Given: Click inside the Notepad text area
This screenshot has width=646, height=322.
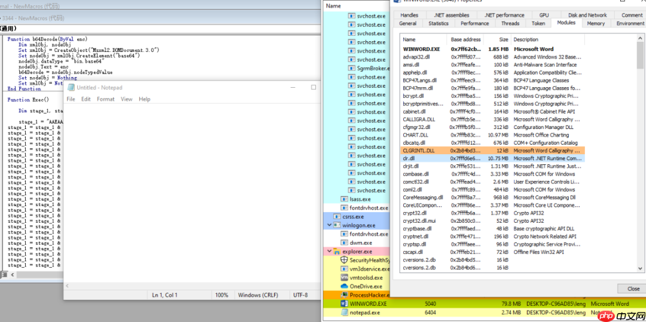Looking at the screenshot, I should [x=192, y=192].
